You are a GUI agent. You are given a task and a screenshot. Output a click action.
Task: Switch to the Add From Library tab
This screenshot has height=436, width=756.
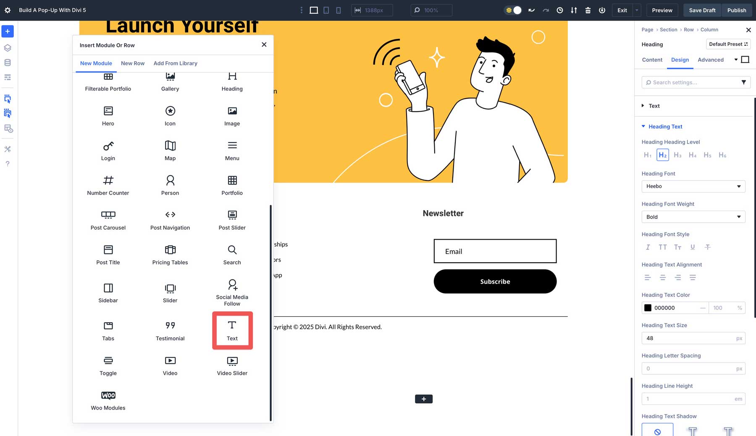click(x=175, y=63)
